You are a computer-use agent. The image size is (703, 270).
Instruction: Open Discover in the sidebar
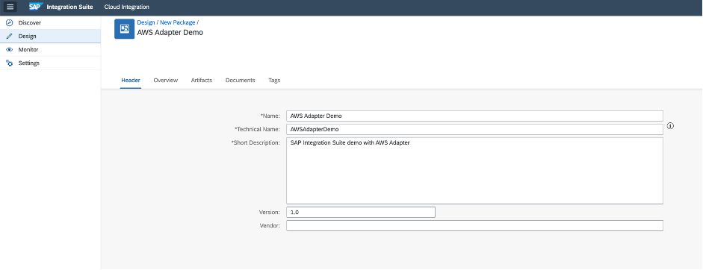point(50,22)
